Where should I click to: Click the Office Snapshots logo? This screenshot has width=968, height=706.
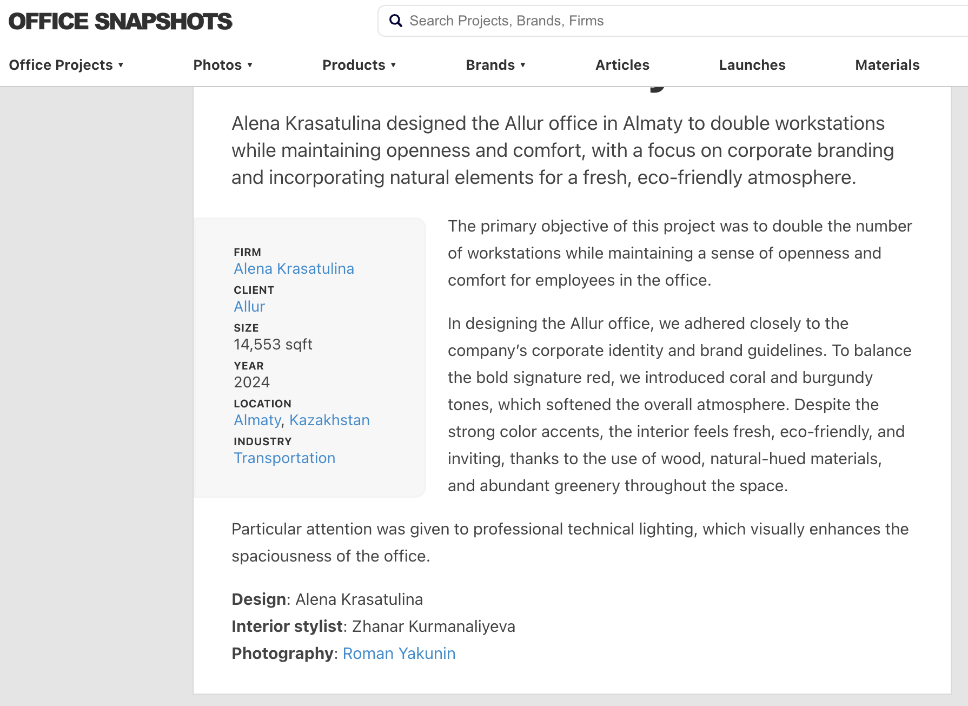(x=120, y=22)
